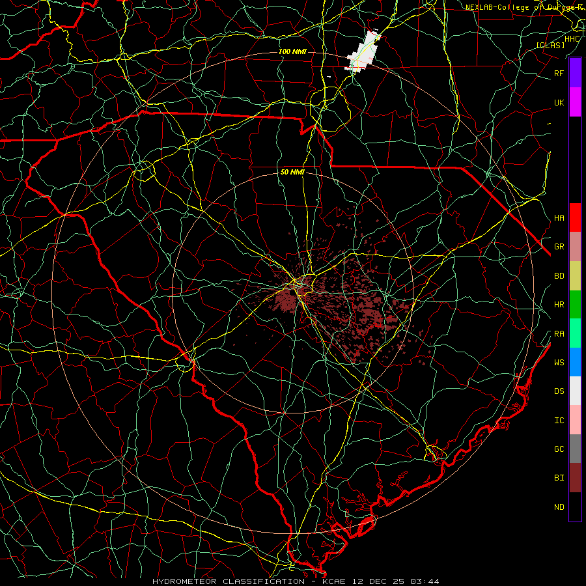Image resolution: width=586 pixels, height=586 pixels.
Task: Click the 100 NMI range ring label
Action: point(292,51)
